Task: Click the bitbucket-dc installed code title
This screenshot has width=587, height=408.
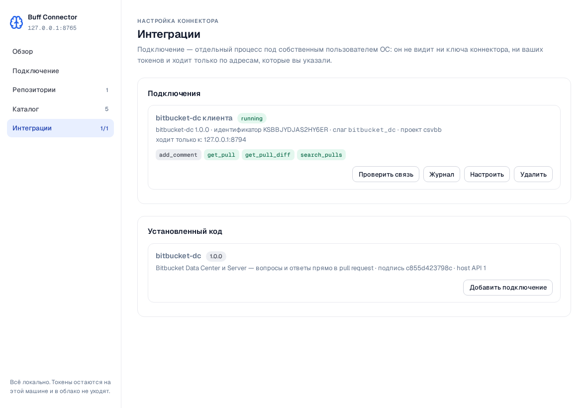Action: click(178, 256)
